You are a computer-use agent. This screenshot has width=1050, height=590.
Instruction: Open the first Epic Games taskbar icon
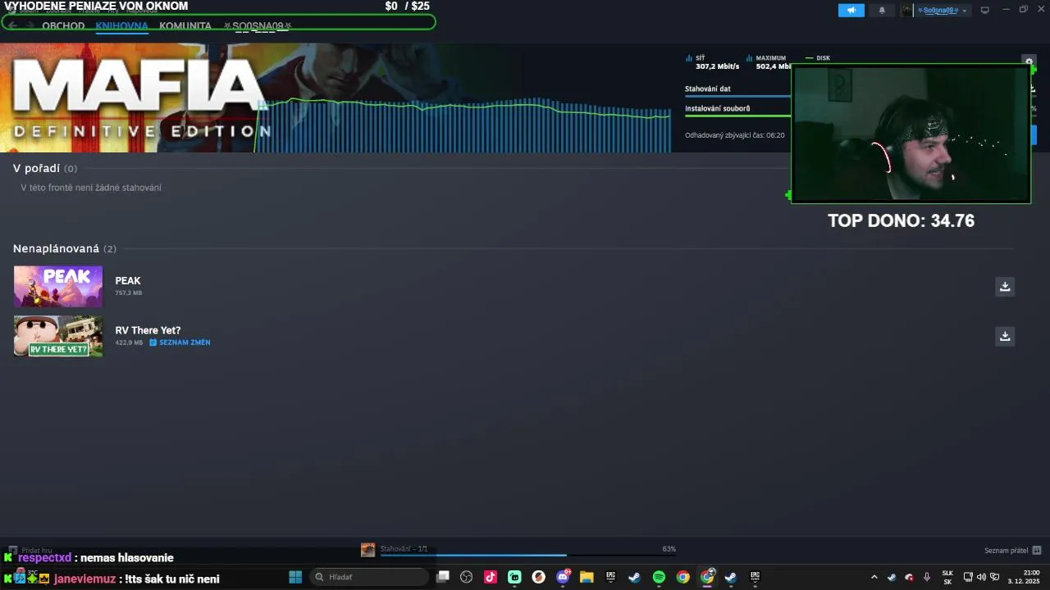pyautogui.click(x=610, y=577)
